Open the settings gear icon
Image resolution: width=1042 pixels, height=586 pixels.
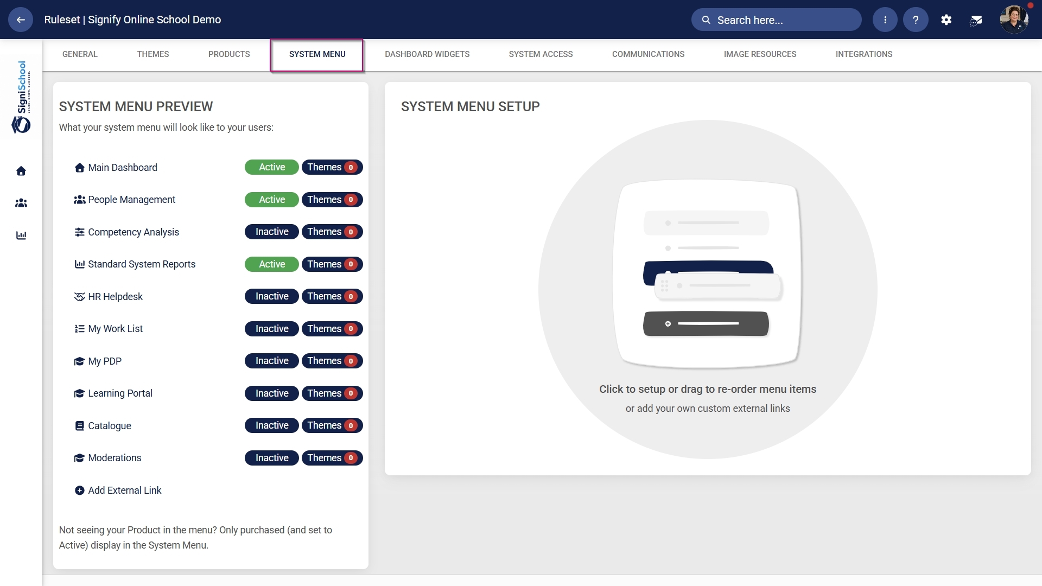click(x=946, y=20)
